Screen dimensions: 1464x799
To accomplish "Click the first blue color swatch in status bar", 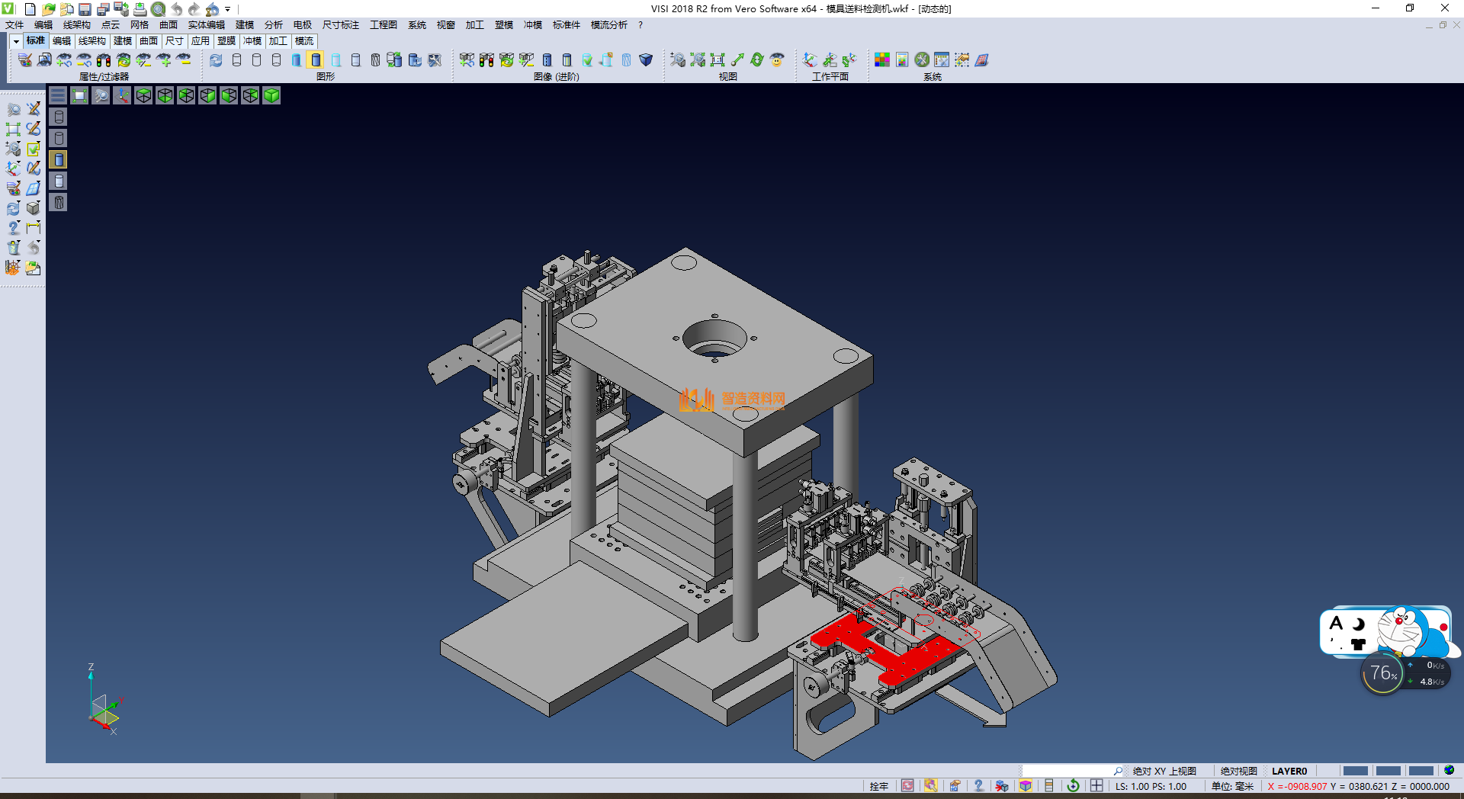I will coord(1355,771).
